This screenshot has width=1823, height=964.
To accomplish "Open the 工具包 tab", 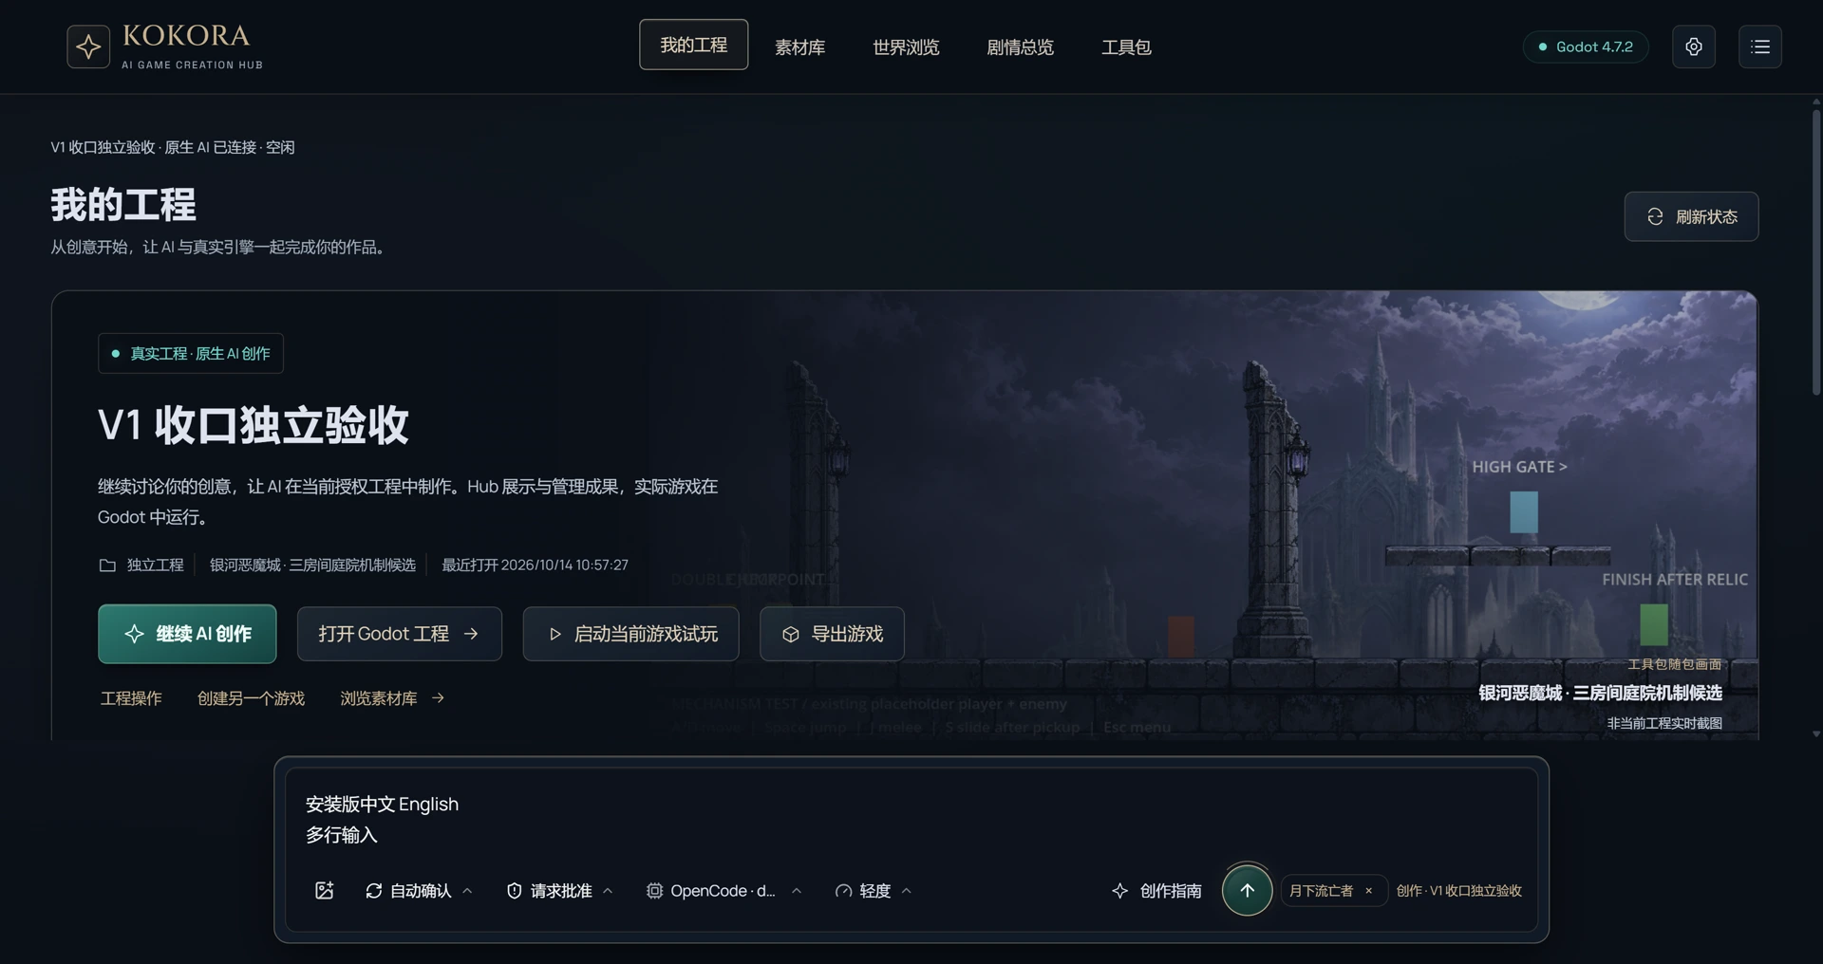I will [1126, 47].
